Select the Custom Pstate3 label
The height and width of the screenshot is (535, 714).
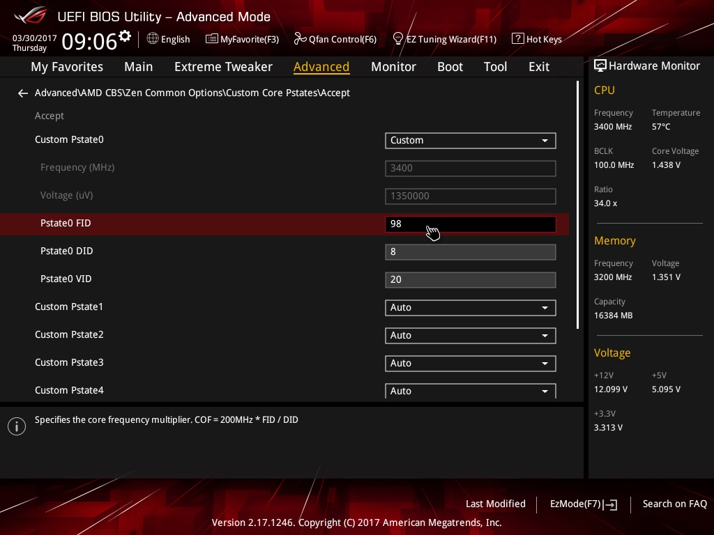(x=69, y=362)
